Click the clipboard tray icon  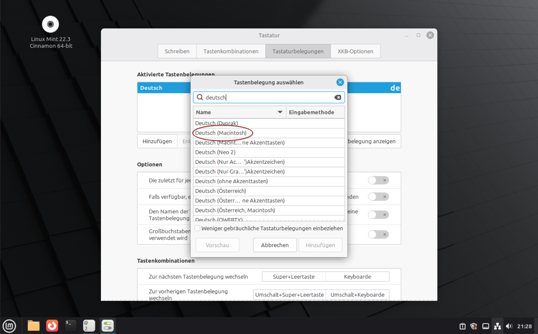pyautogui.click(x=463, y=326)
